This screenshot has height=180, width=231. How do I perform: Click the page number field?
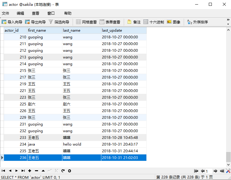pos(208,171)
